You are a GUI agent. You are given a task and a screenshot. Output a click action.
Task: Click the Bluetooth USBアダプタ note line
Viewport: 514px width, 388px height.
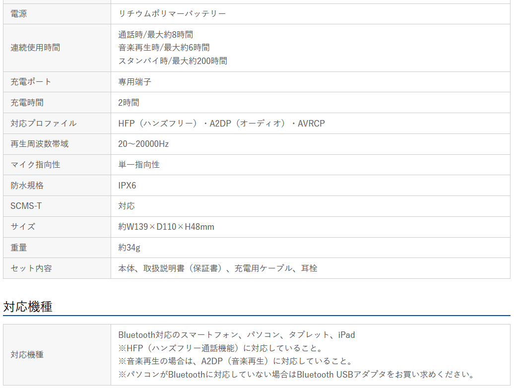click(296, 375)
